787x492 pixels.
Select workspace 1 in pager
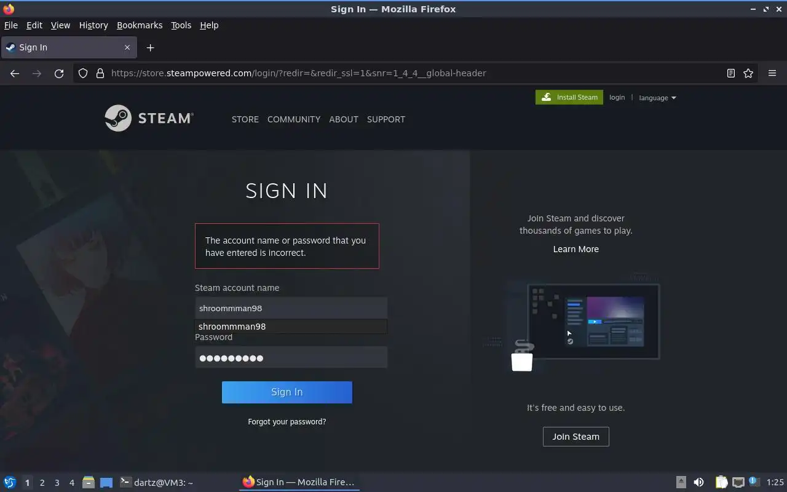[x=27, y=483]
